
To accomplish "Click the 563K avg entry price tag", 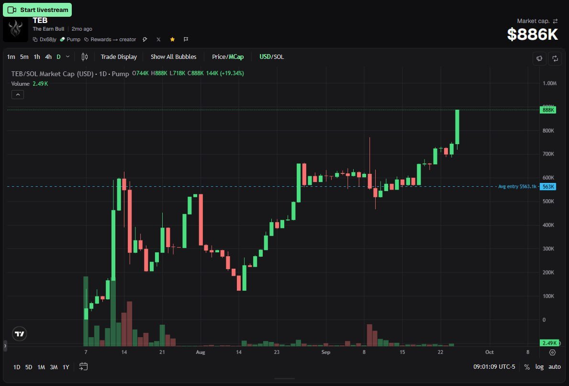I will (548, 187).
